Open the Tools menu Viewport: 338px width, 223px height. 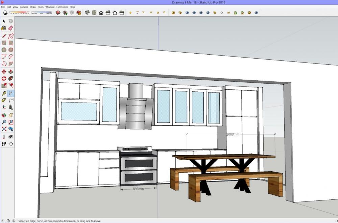41,7
